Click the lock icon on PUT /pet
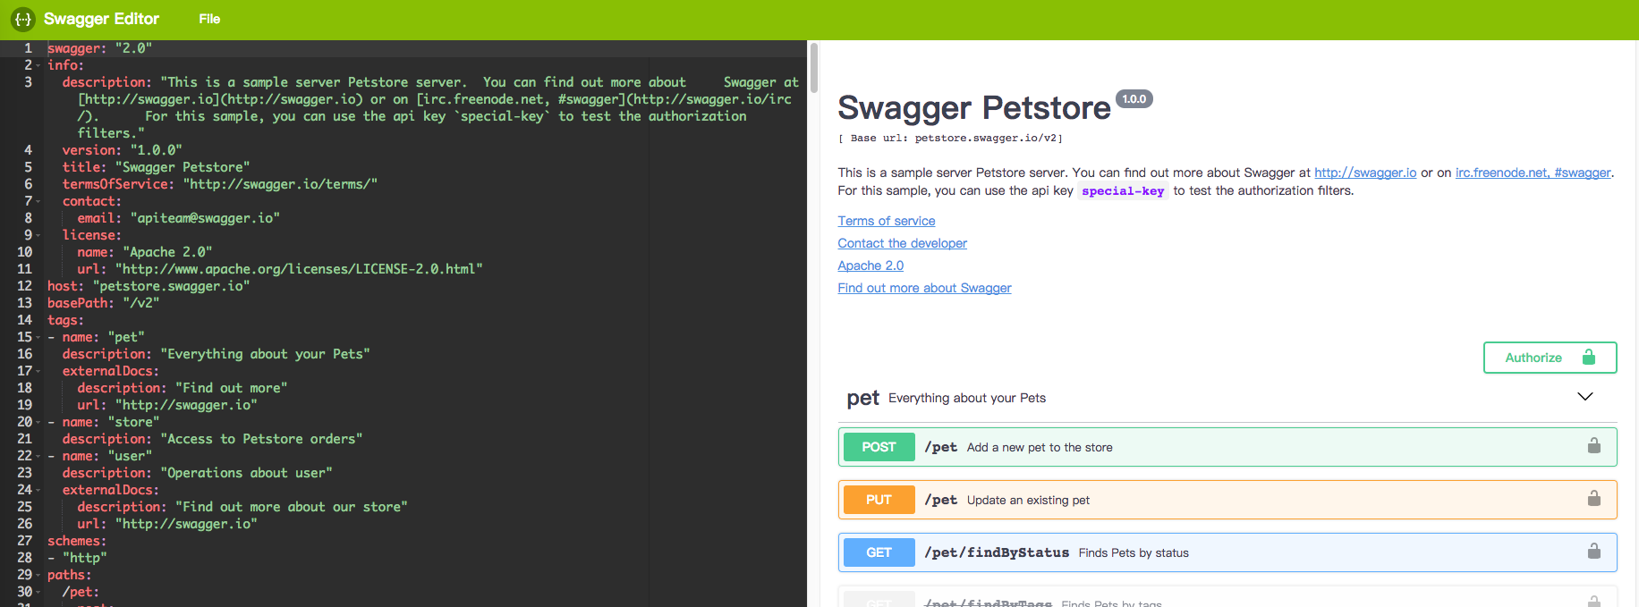Image resolution: width=1639 pixels, height=607 pixels. [x=1593, y=498]
